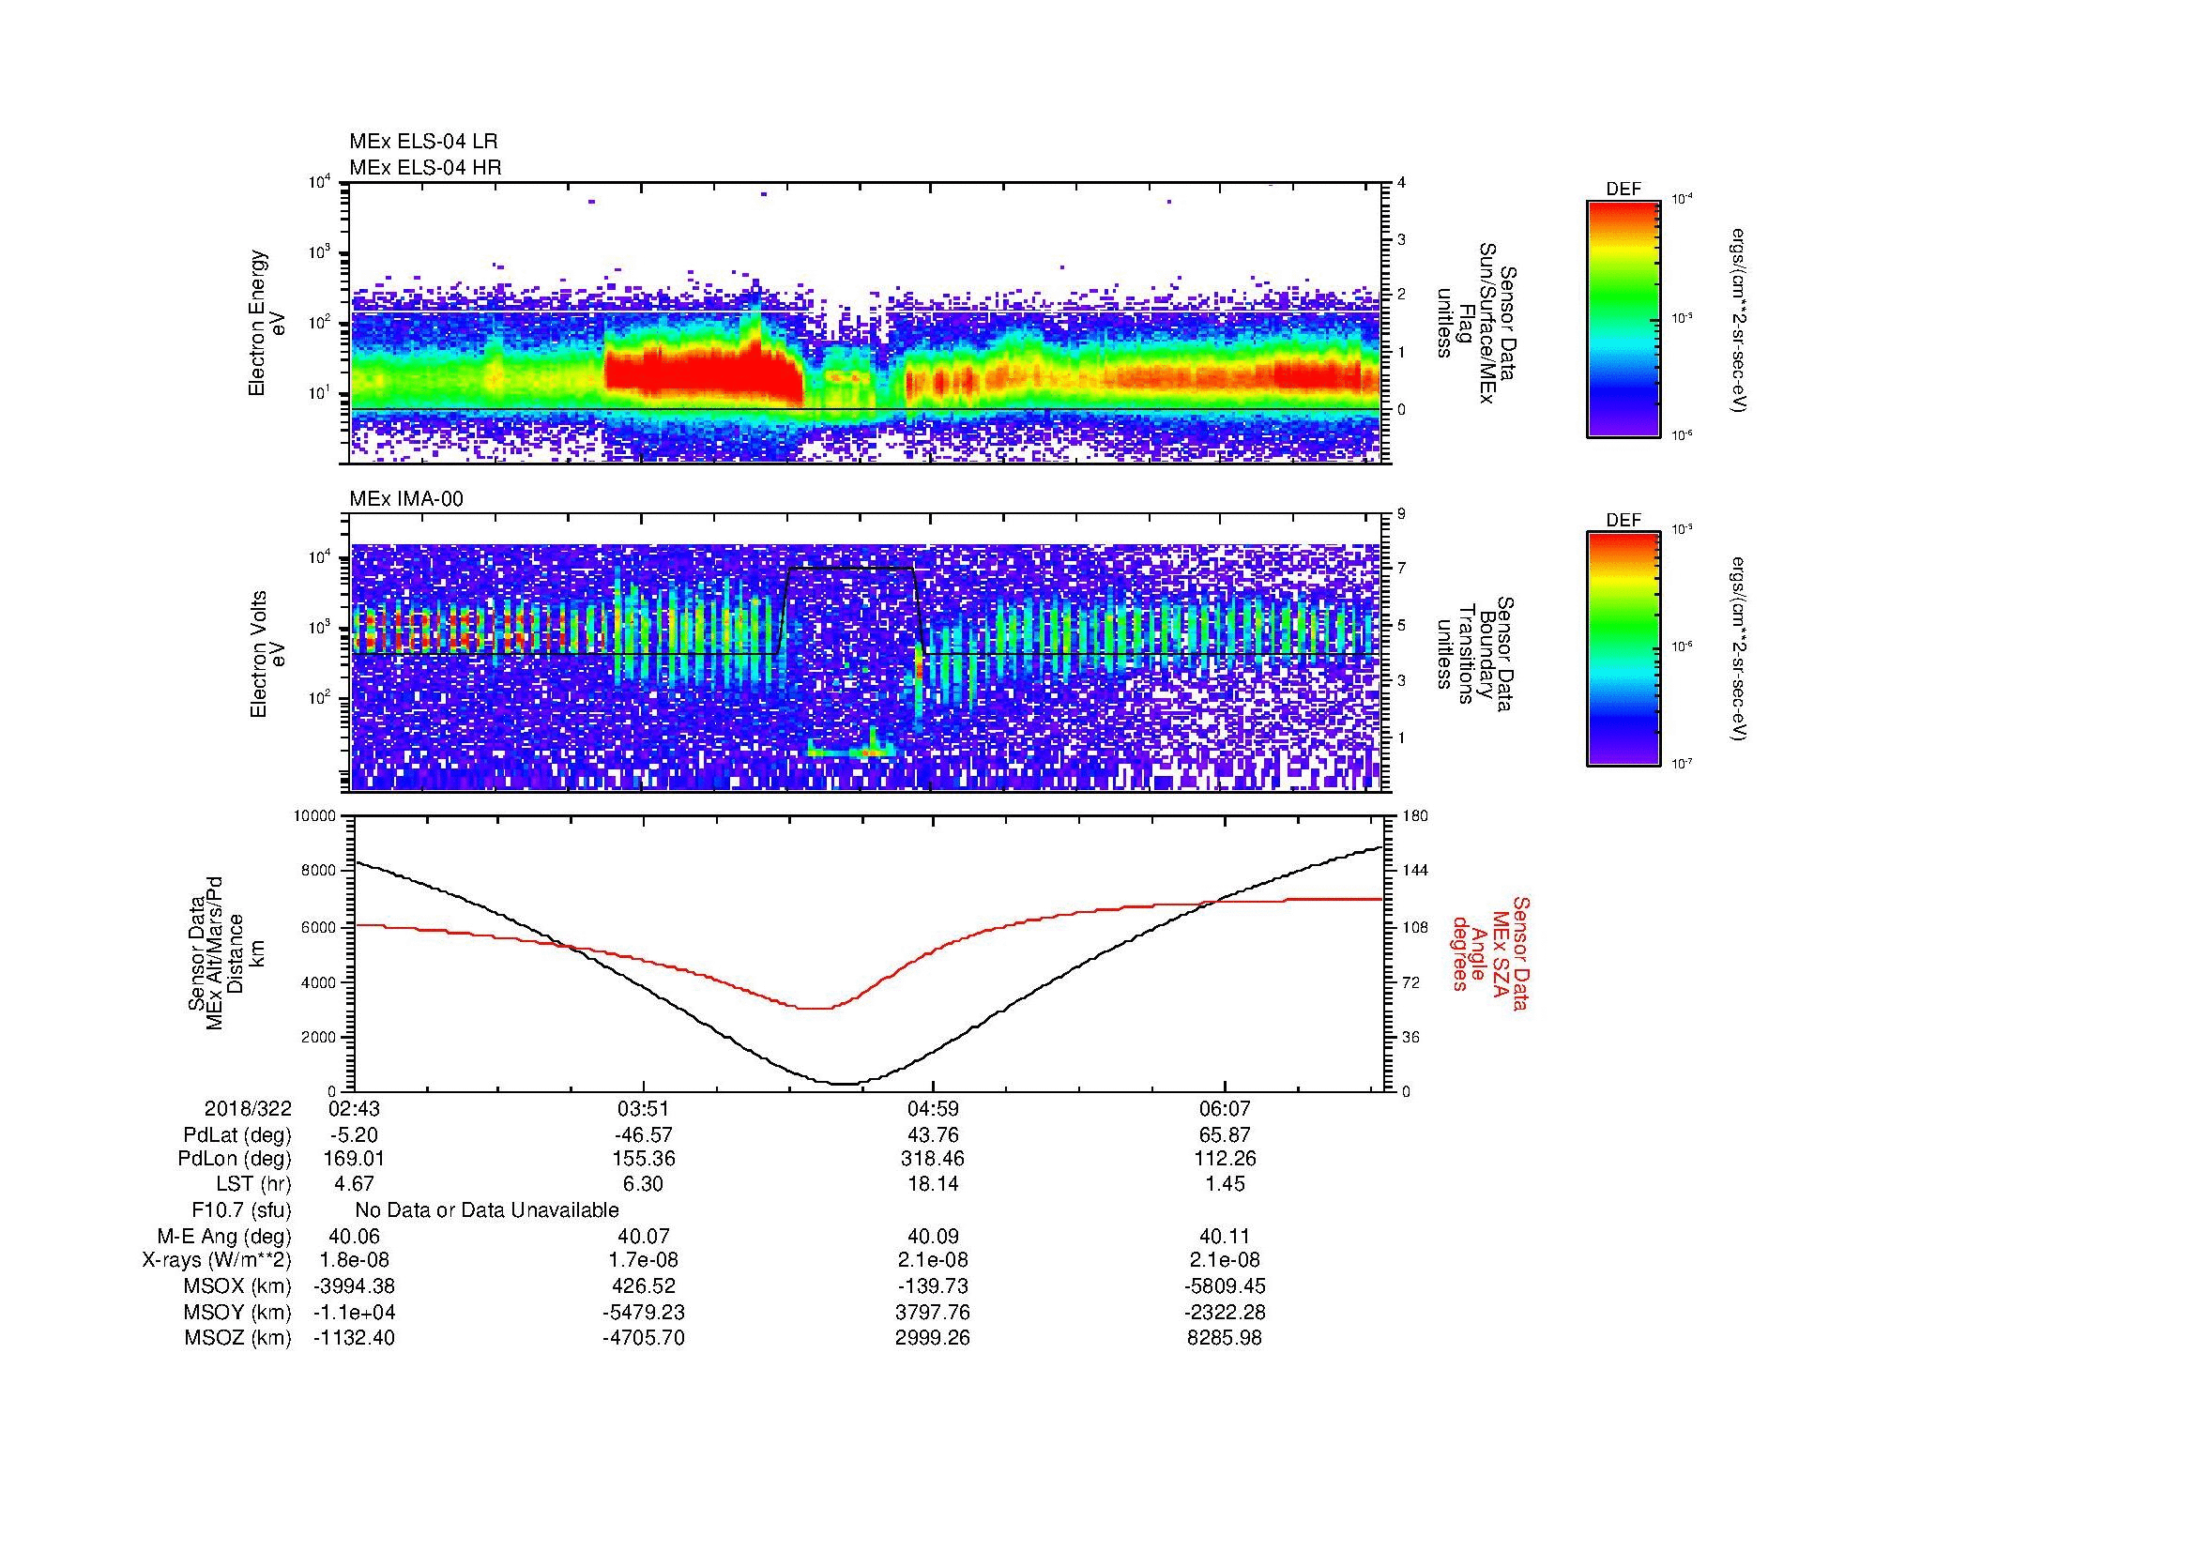2195x1551 pixels.
Task: Click the time tick label "04:59"
Action: (x=933, y=1109)
